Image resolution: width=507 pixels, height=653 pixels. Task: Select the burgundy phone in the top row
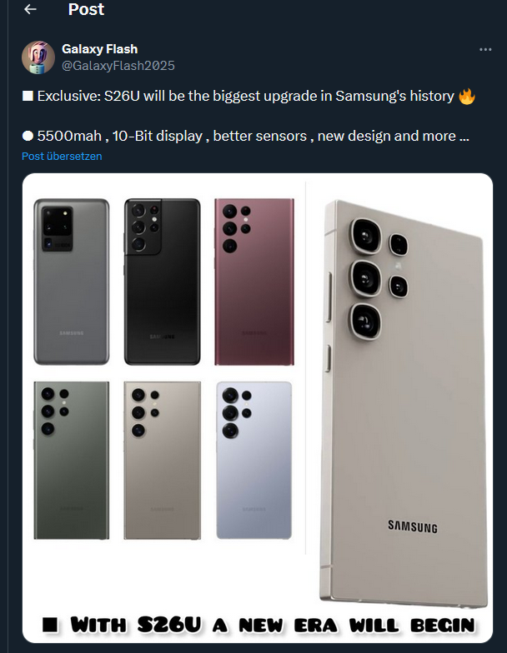tap(254, 282)
